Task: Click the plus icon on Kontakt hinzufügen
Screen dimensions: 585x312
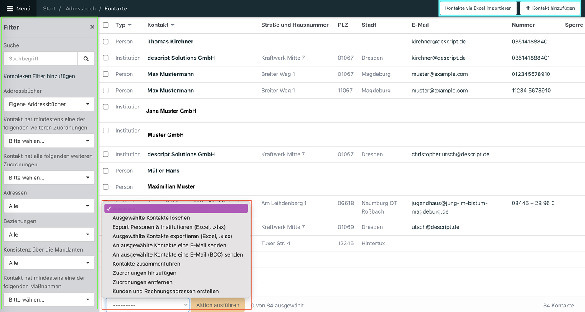Action: click(x=528, y=8)
